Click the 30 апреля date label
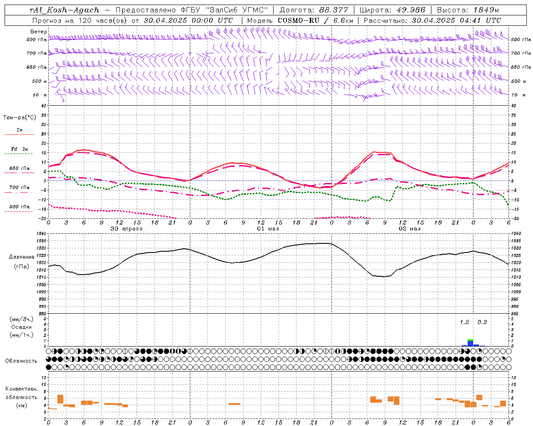 click(126, 229)
